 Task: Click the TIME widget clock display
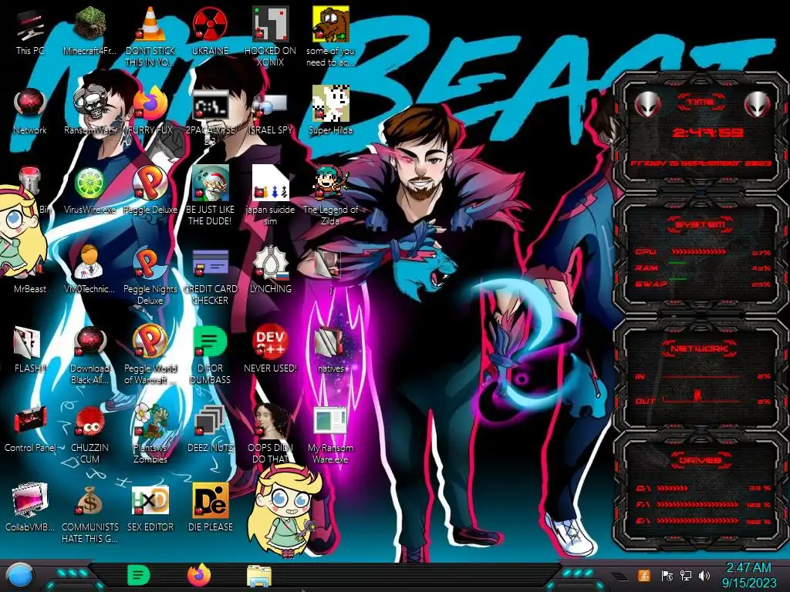(707, 133)
